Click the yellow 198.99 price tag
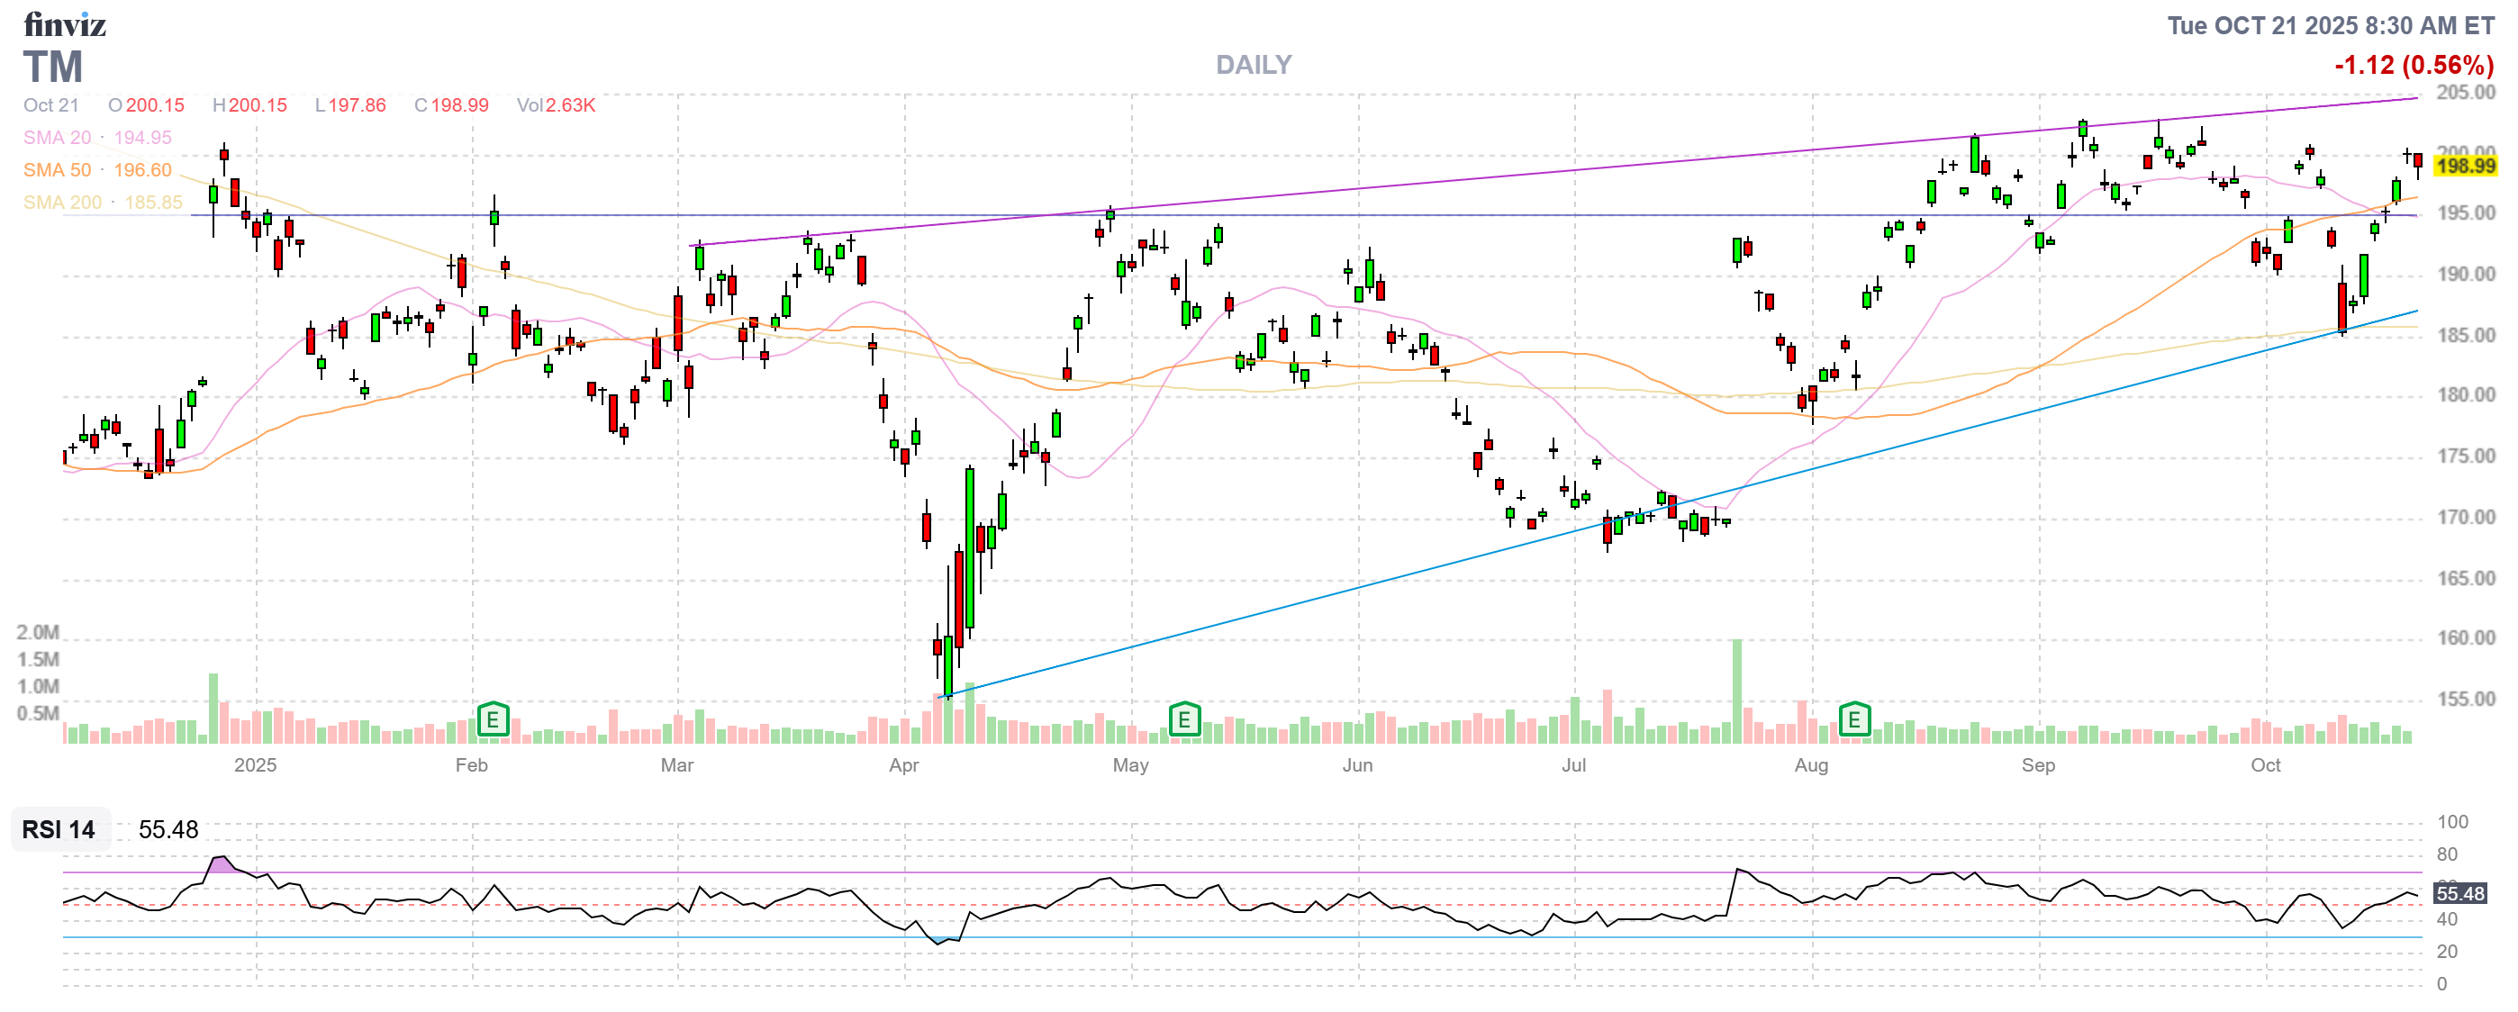 tap(2464, 166)
